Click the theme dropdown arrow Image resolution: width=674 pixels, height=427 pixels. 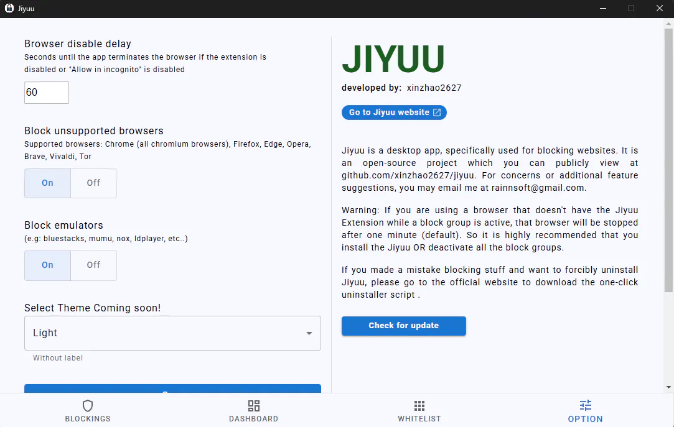point(309,333)
